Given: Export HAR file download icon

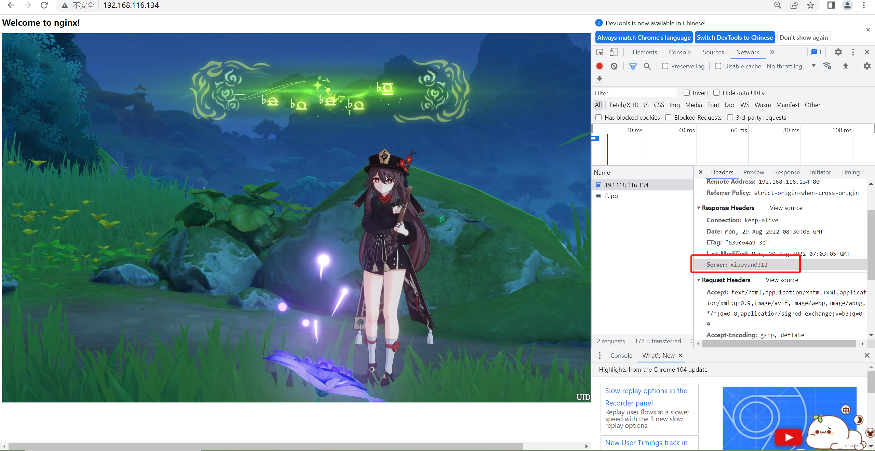Looking at the screenshot, I should pos(600,79).
